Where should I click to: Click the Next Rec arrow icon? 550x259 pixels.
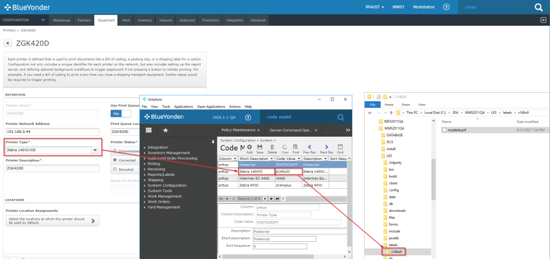click(x=326, y=147)
